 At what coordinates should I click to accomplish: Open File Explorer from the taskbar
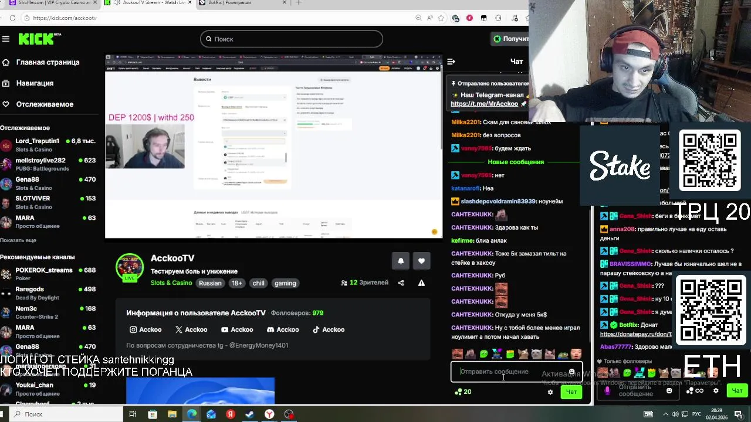pyautogui.click(x=172, y=414)
